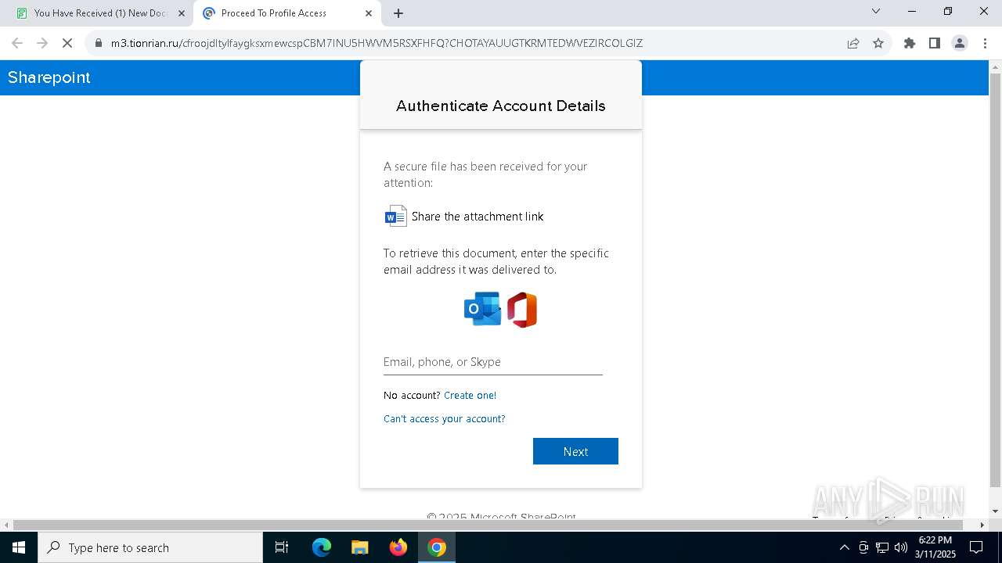Launch Firefox from taskbar
1002x563 pixels.
coord(398,547)
